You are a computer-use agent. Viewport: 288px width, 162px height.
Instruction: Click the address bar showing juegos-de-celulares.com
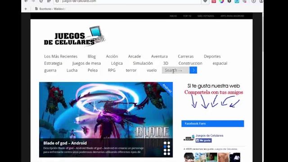127,1
